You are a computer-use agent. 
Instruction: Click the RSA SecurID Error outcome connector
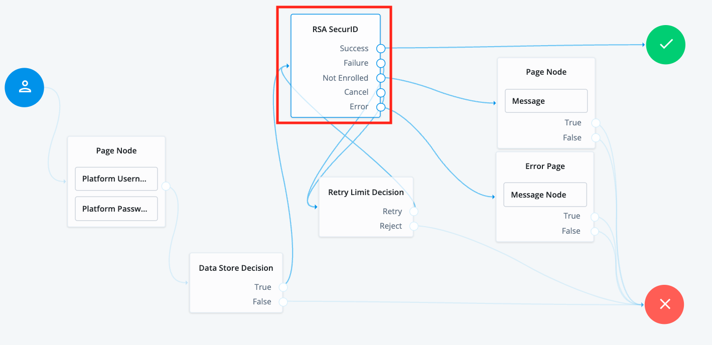click(381, 107)
